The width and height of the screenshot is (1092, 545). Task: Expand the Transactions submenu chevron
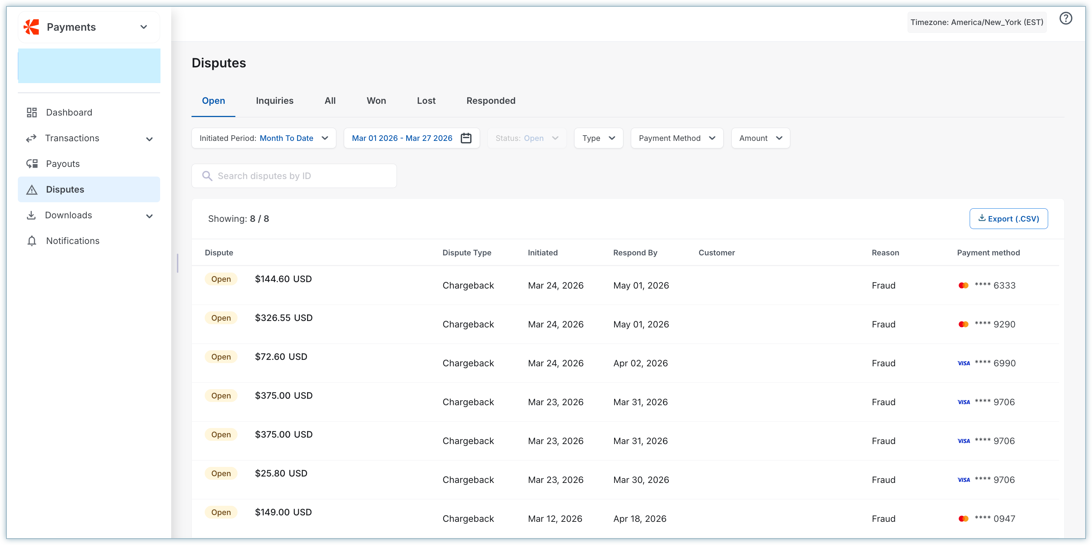coord(149,139)
